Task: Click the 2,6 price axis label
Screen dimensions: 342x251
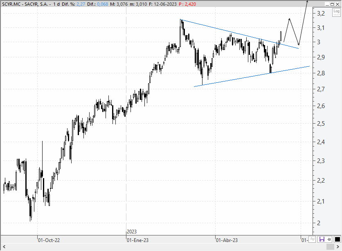Action: [x=321, y=106]
